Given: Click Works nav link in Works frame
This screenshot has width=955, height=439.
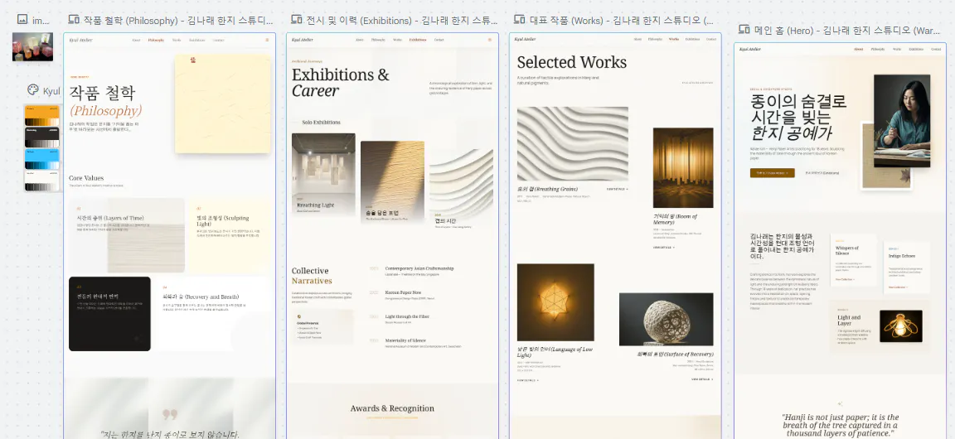Looking at the screenshot, I should point(674,39).
